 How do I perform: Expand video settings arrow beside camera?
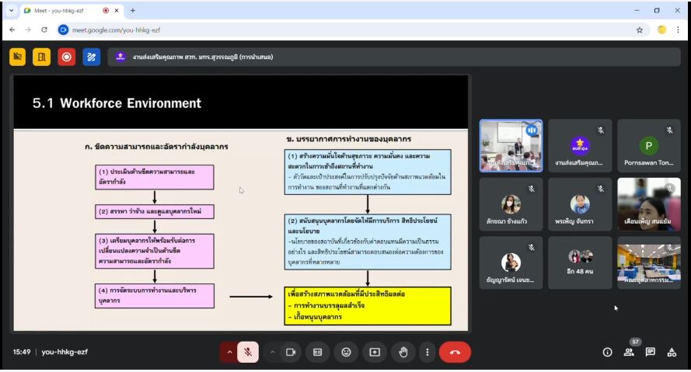(272, 352)
